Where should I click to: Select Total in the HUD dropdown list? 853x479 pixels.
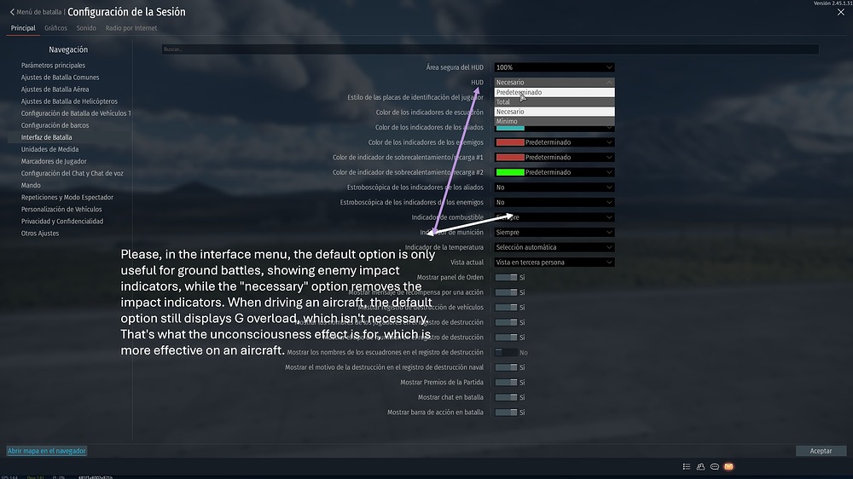(554, 102)
